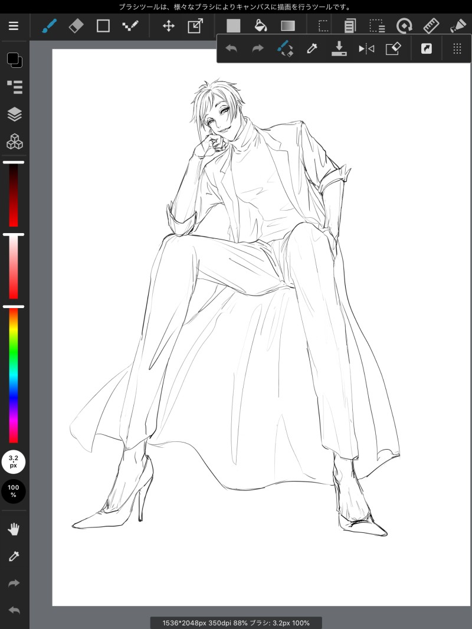Select the Brush tool

point(50,26)
